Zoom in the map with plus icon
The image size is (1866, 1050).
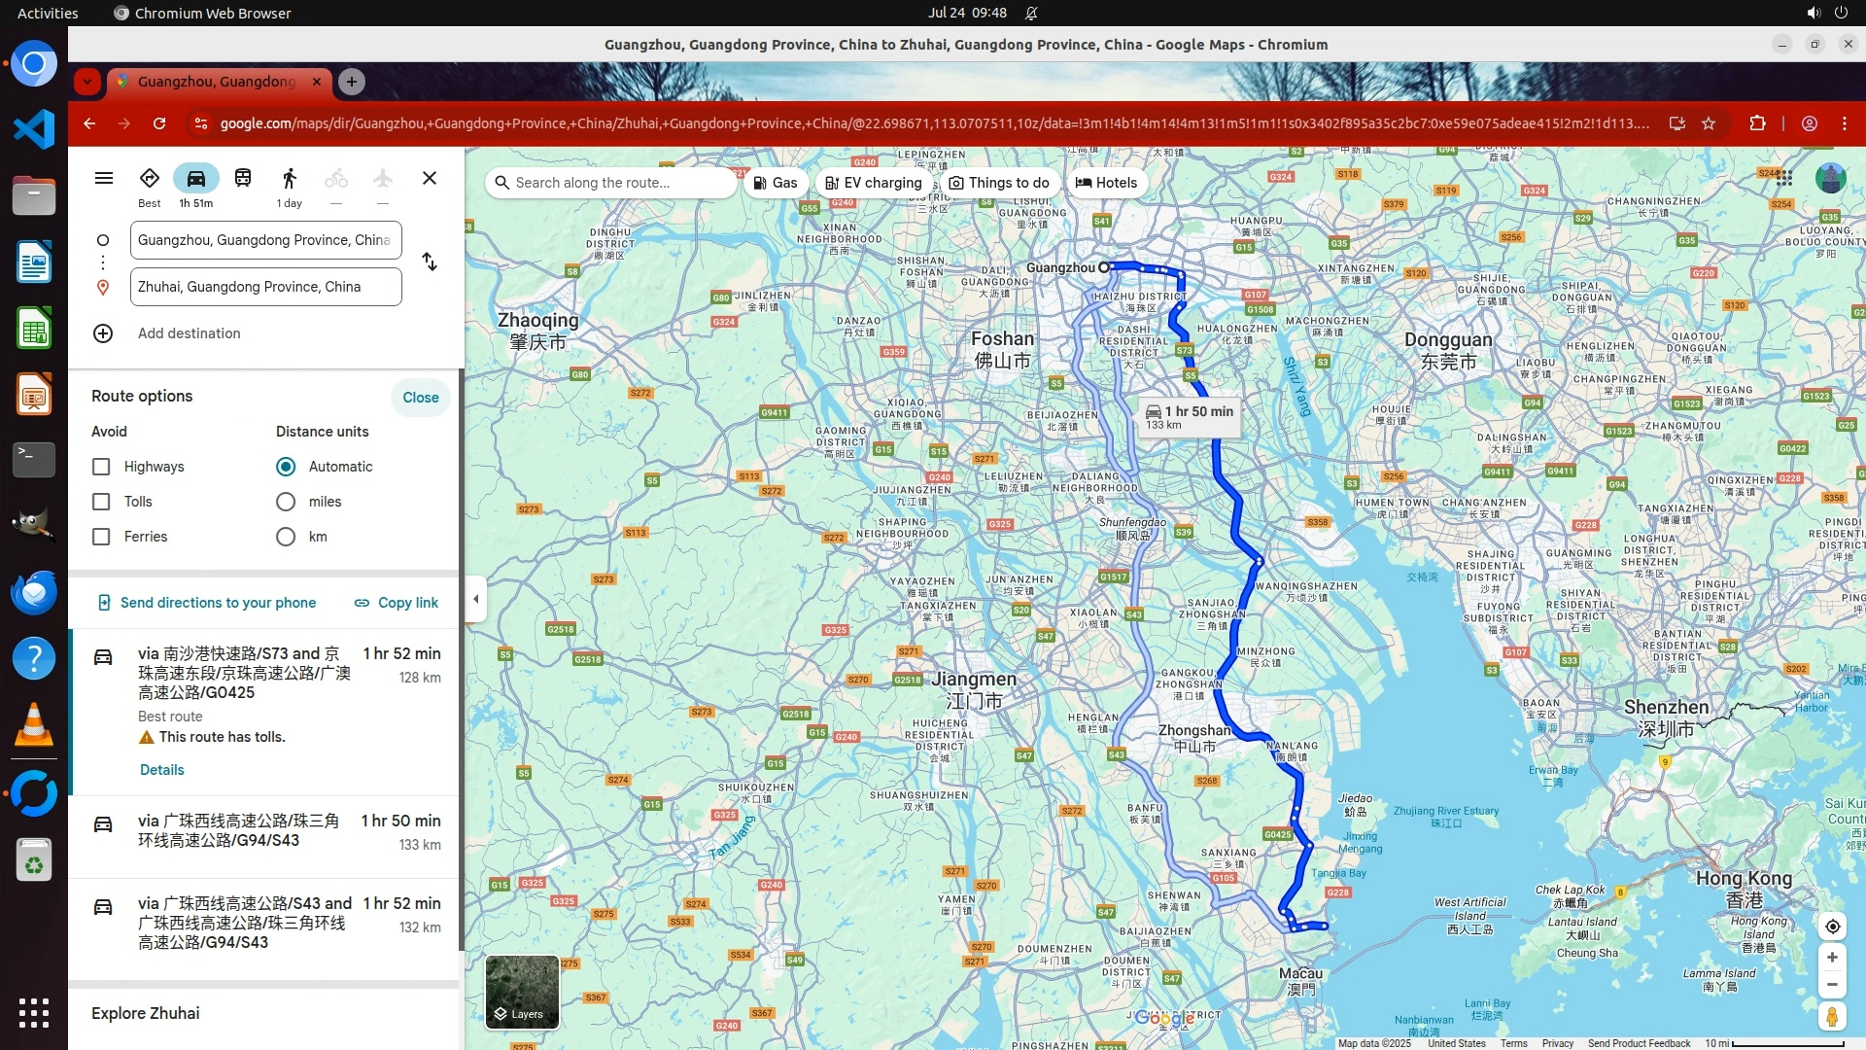coord(1832,958)
